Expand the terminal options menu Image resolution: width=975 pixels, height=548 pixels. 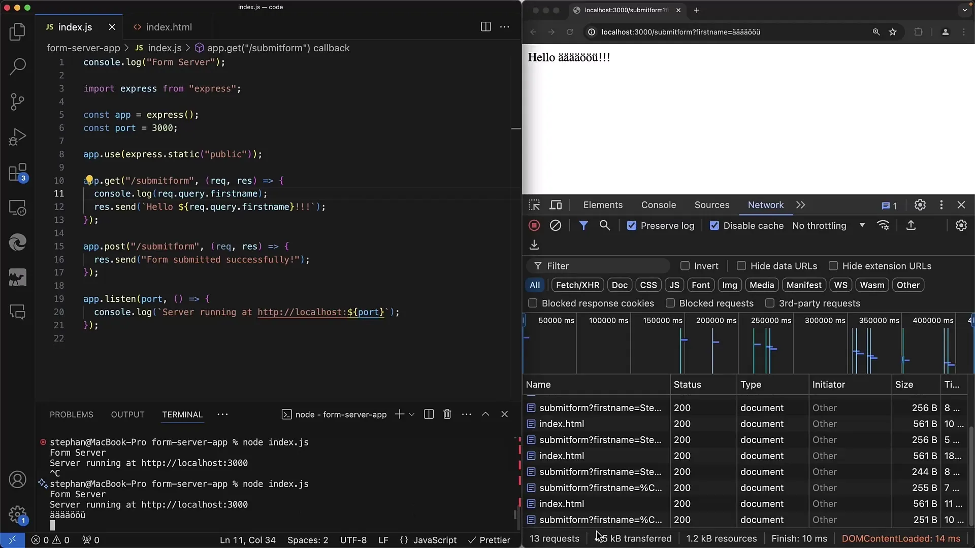coord(466,414)
